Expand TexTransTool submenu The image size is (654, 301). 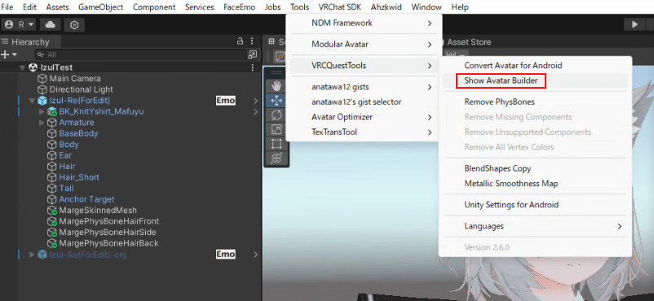[364, 132]
